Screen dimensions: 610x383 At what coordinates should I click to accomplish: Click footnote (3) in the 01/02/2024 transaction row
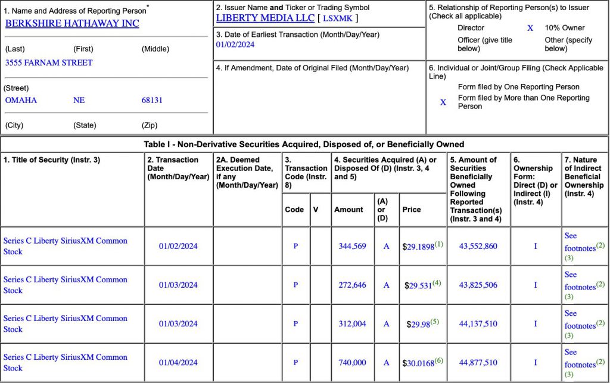coord(569,258)
